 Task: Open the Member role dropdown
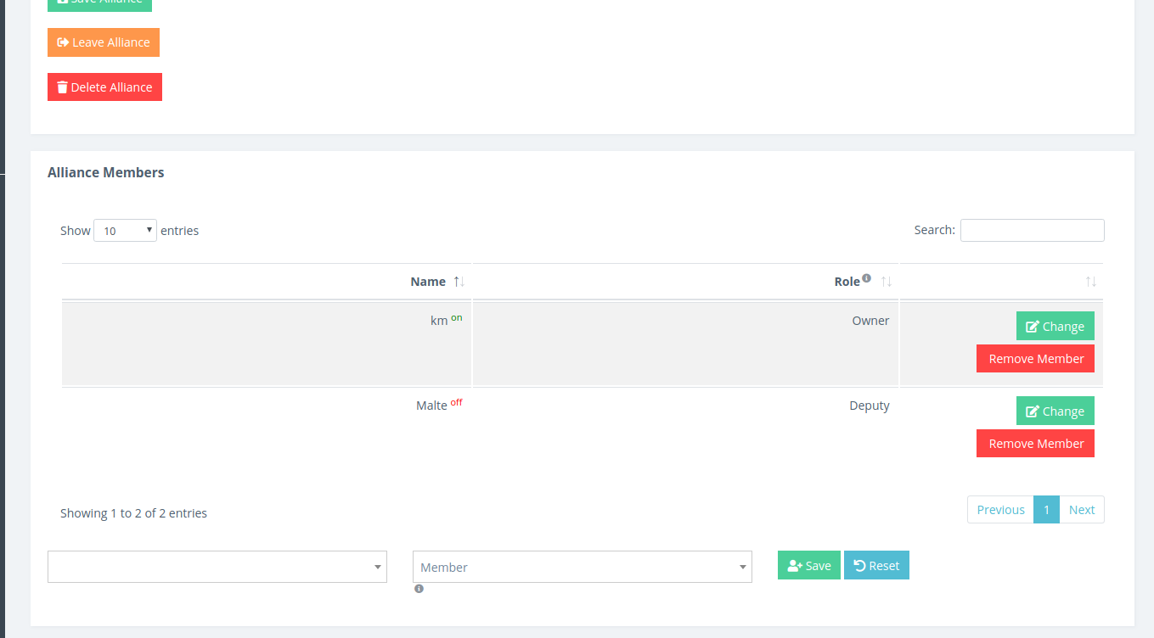583,567
